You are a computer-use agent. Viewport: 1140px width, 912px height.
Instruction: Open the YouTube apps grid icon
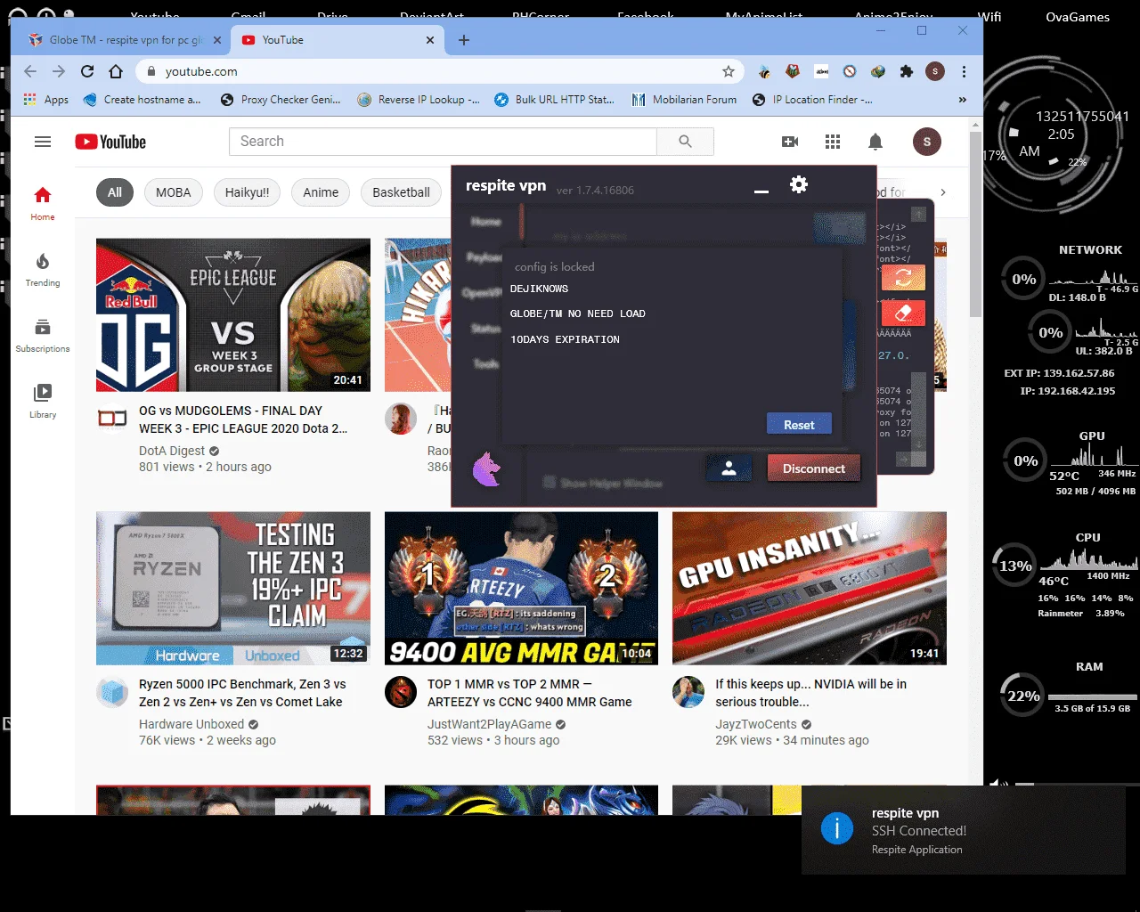coord(833,142)
